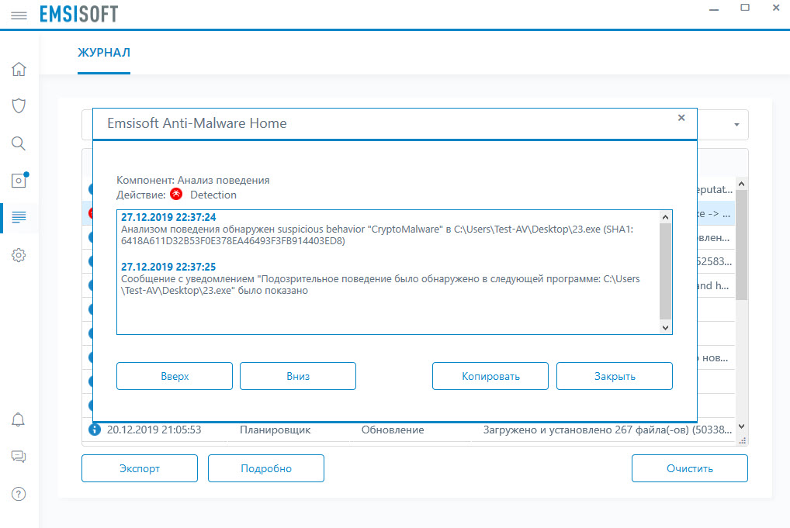Viewport: 790px width, 528px height.
Task: Open the Scan magnifier section
Action: (x=19, y=143)
